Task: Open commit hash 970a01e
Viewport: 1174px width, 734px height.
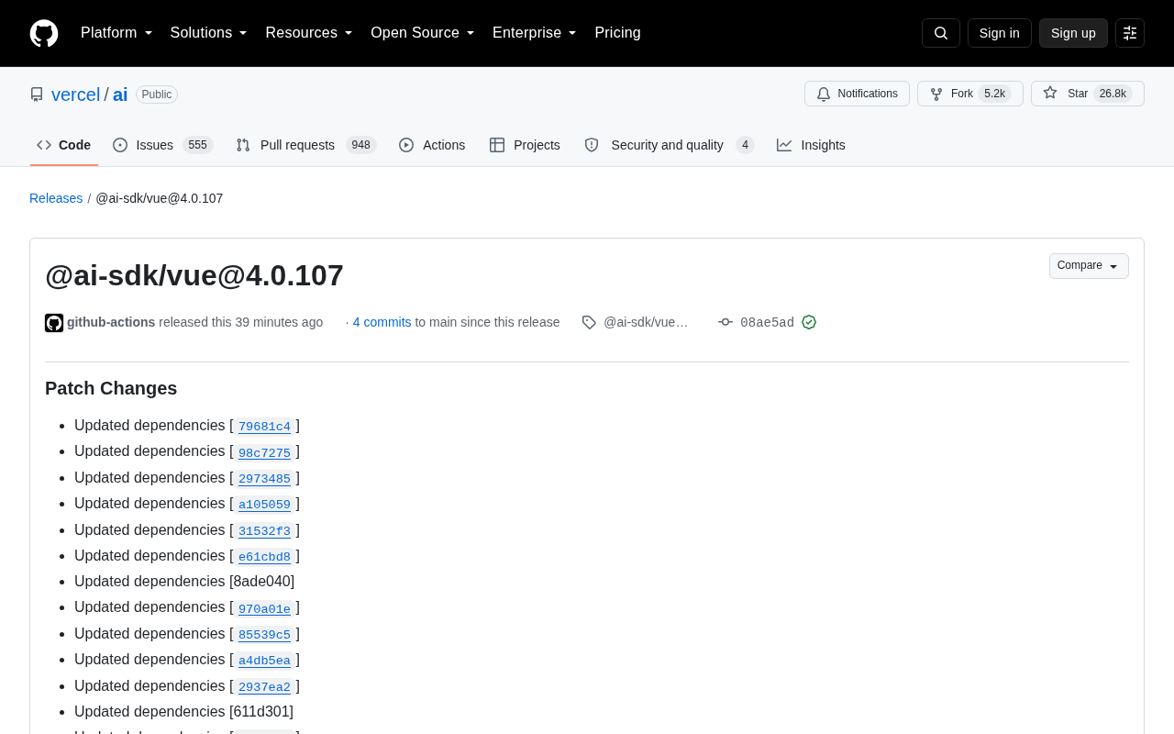Action: (x=264, y=608)
